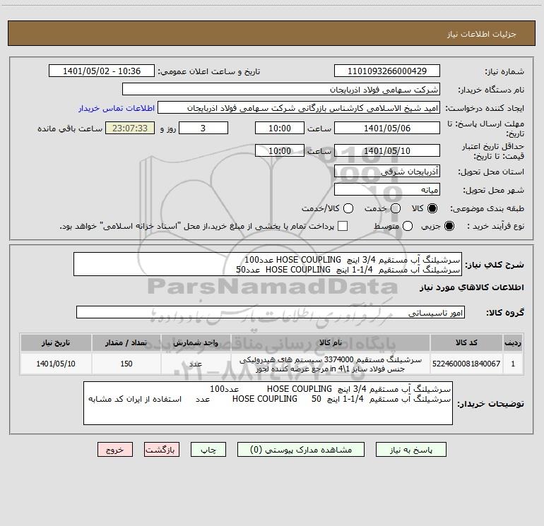This screenshot has height=526, width=544.
Task: Click the response deadline date 1401/05/06 field
Action: 387,128
